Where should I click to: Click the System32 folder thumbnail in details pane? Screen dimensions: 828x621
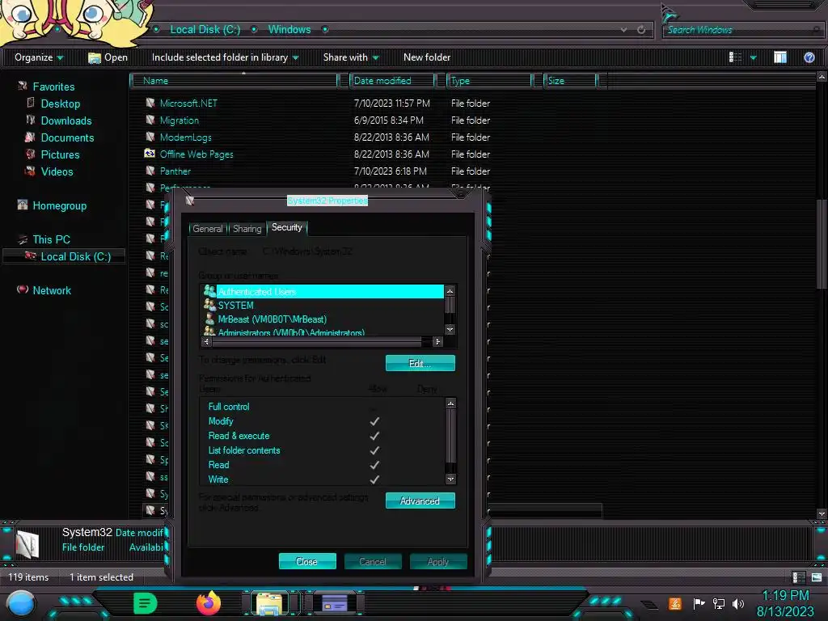pyautogui.click(x=27, y=544)
